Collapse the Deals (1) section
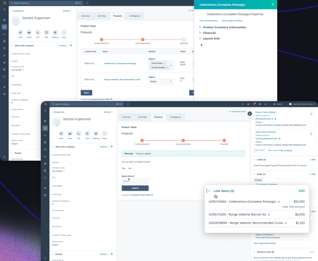 [x=254, y=174]
